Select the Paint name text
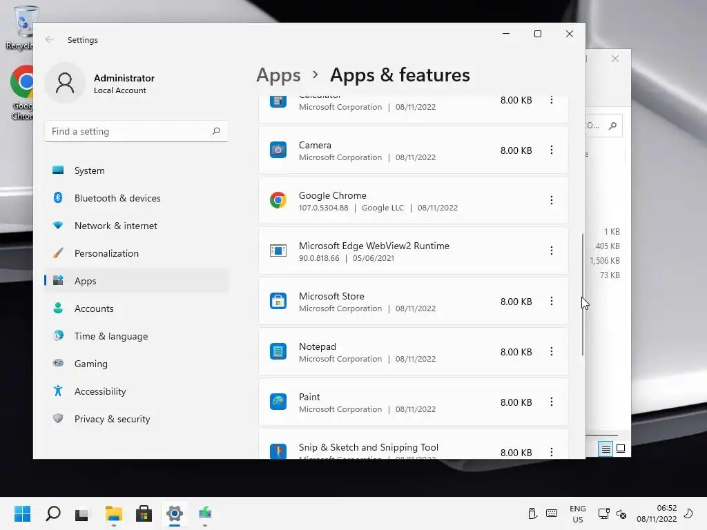Screen dimensions: 707x530 point(309,397)
